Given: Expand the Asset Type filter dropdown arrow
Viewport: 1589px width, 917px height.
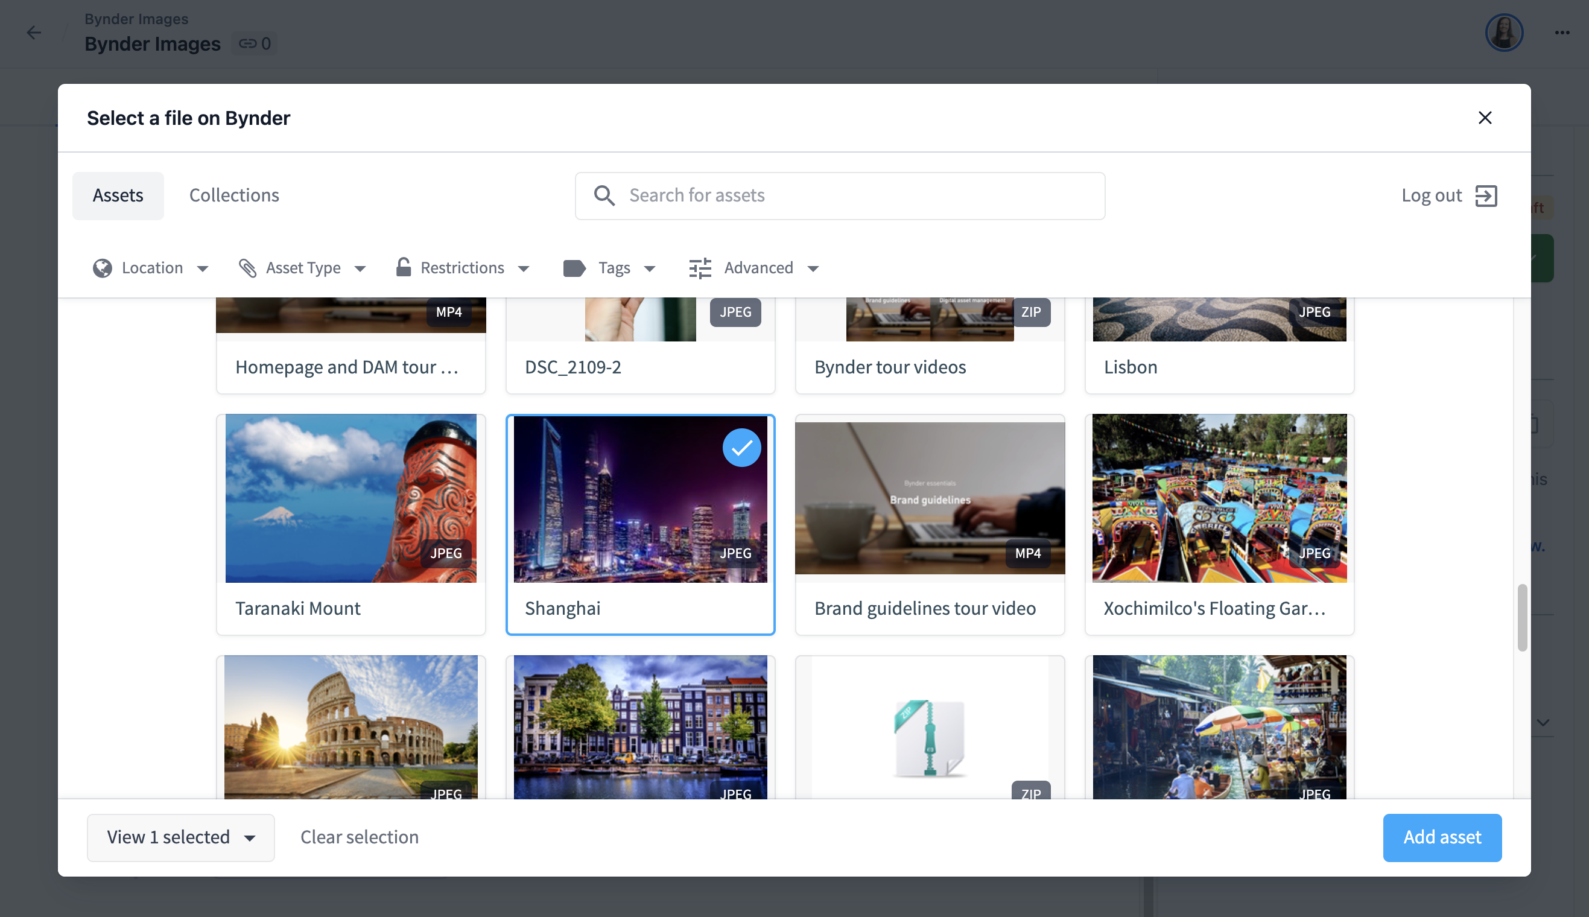Looking at the screenshot, I should click(x=360, y=269).
